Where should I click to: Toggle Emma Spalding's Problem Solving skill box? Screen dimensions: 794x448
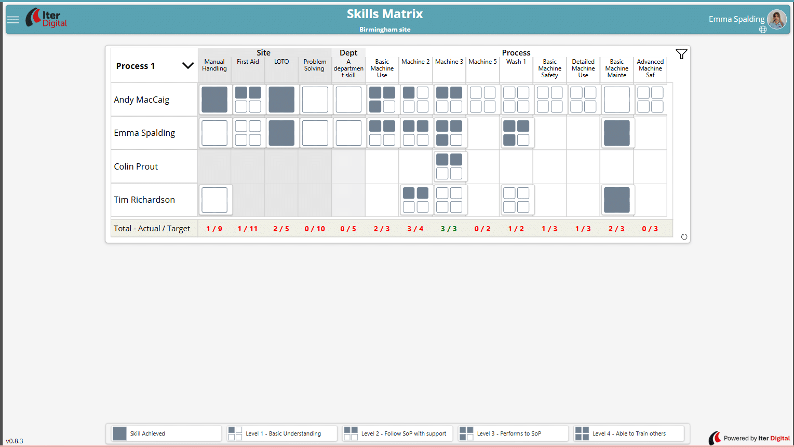pyautogui.click(x=315, y=133)
